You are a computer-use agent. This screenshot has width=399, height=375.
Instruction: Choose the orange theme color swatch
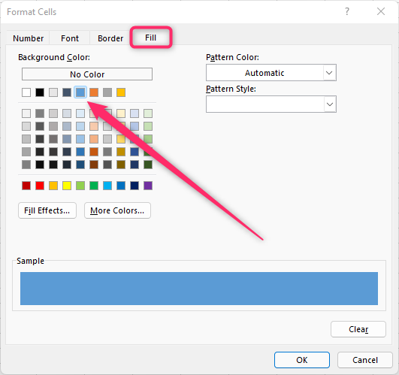(94, 92)
